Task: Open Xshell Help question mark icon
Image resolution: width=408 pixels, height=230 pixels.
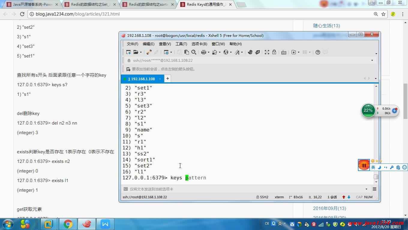Action: click(x=318, y=52)
